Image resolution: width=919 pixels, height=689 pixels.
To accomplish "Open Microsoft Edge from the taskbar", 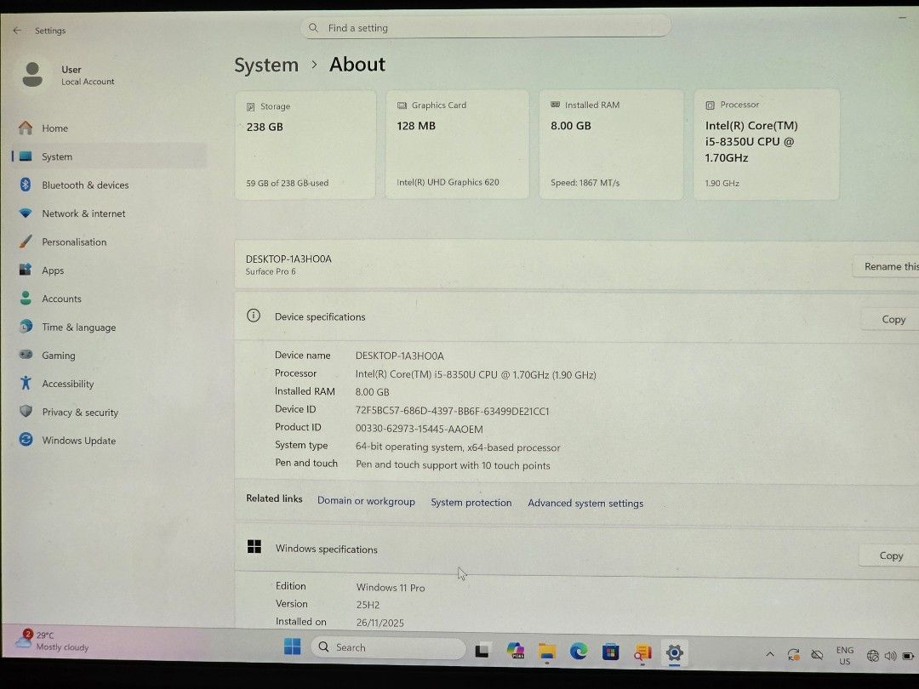I will 578,652.
